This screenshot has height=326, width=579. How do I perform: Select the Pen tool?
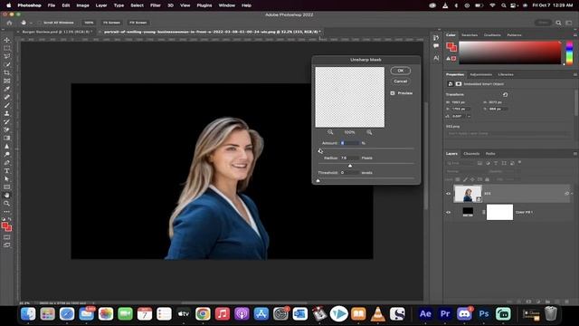(x=6, y=163)
